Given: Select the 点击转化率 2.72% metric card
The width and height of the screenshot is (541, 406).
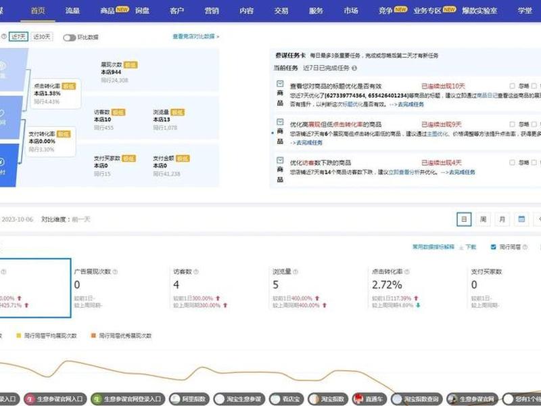Looking at the screenshot, I should [x=417, y=288].
